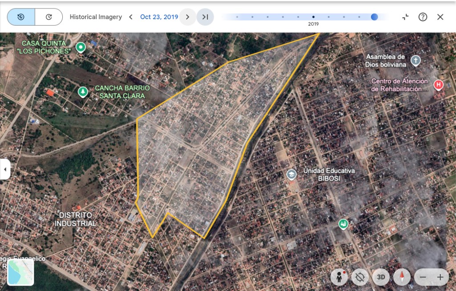Click the location target icon
The image size is (456, 291).
pyautogui.click(x=360, y=277)
